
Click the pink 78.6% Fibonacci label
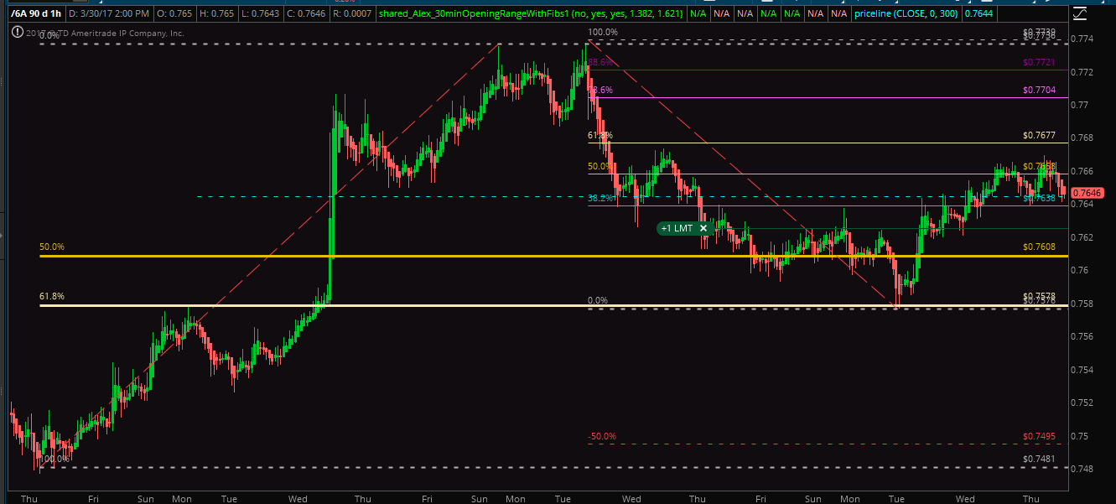pos(600,91)
